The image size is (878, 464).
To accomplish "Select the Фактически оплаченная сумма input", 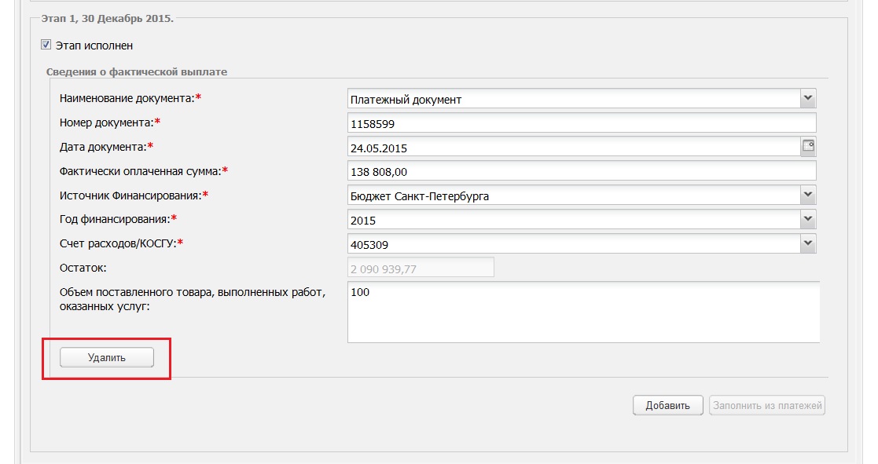I will (x=582, y=171).
